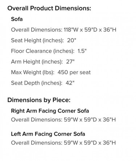
Task: Click the 27" arm height value
Action: [70, 62]
